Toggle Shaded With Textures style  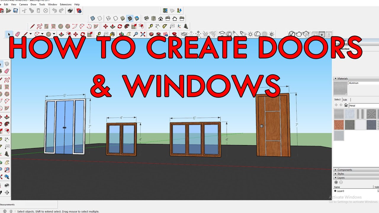130,18
